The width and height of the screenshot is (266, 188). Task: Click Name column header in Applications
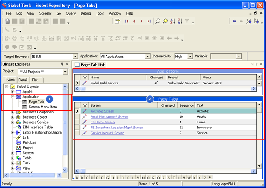pos(118,77)
